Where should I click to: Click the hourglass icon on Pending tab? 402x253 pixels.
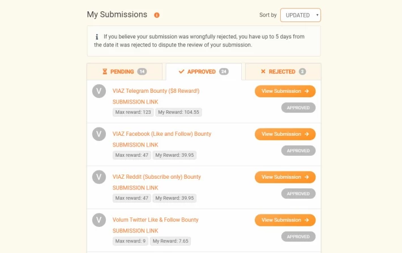click(x=105, y=71)
